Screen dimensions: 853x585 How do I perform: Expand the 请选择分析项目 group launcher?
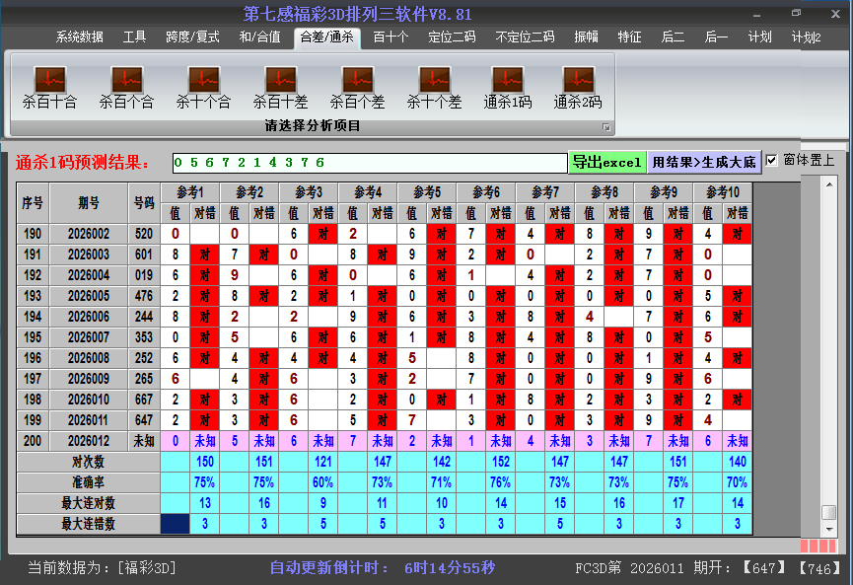[x=606, y=127]
